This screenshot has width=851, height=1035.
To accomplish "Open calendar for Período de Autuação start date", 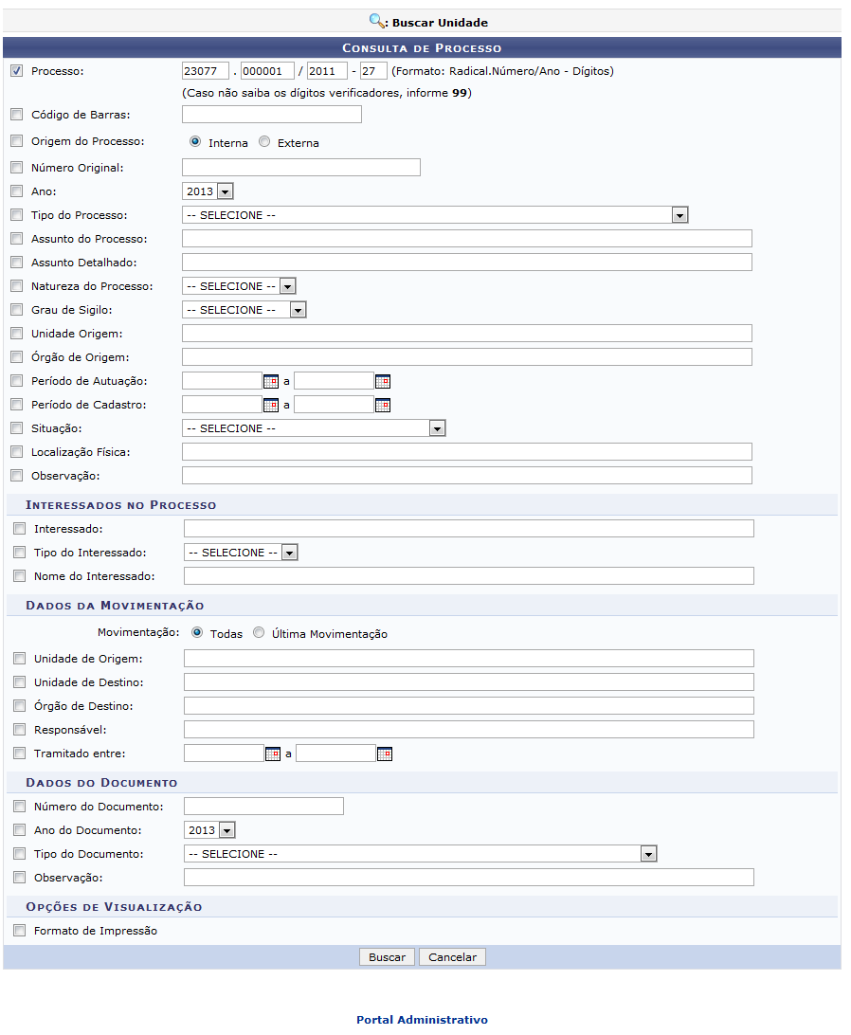I will coord(271,381).
